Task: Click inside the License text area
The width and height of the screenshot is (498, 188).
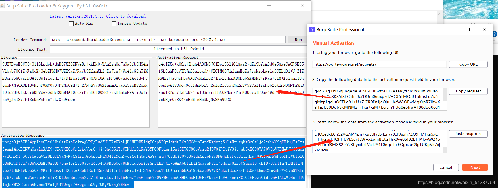Action: [76, 94]
